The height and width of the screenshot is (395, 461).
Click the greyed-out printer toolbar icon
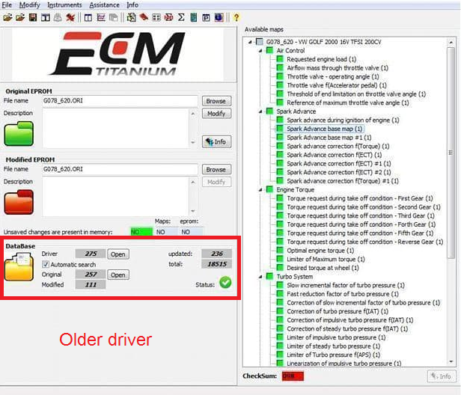pos(58,17)
